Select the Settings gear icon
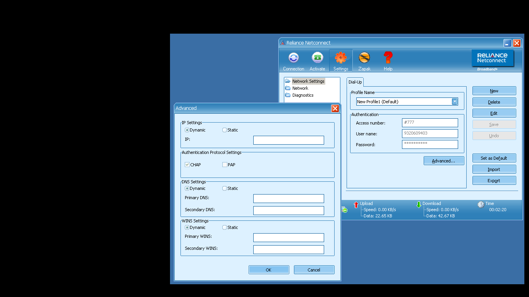The image size is (529, 297). pos(341,58)
